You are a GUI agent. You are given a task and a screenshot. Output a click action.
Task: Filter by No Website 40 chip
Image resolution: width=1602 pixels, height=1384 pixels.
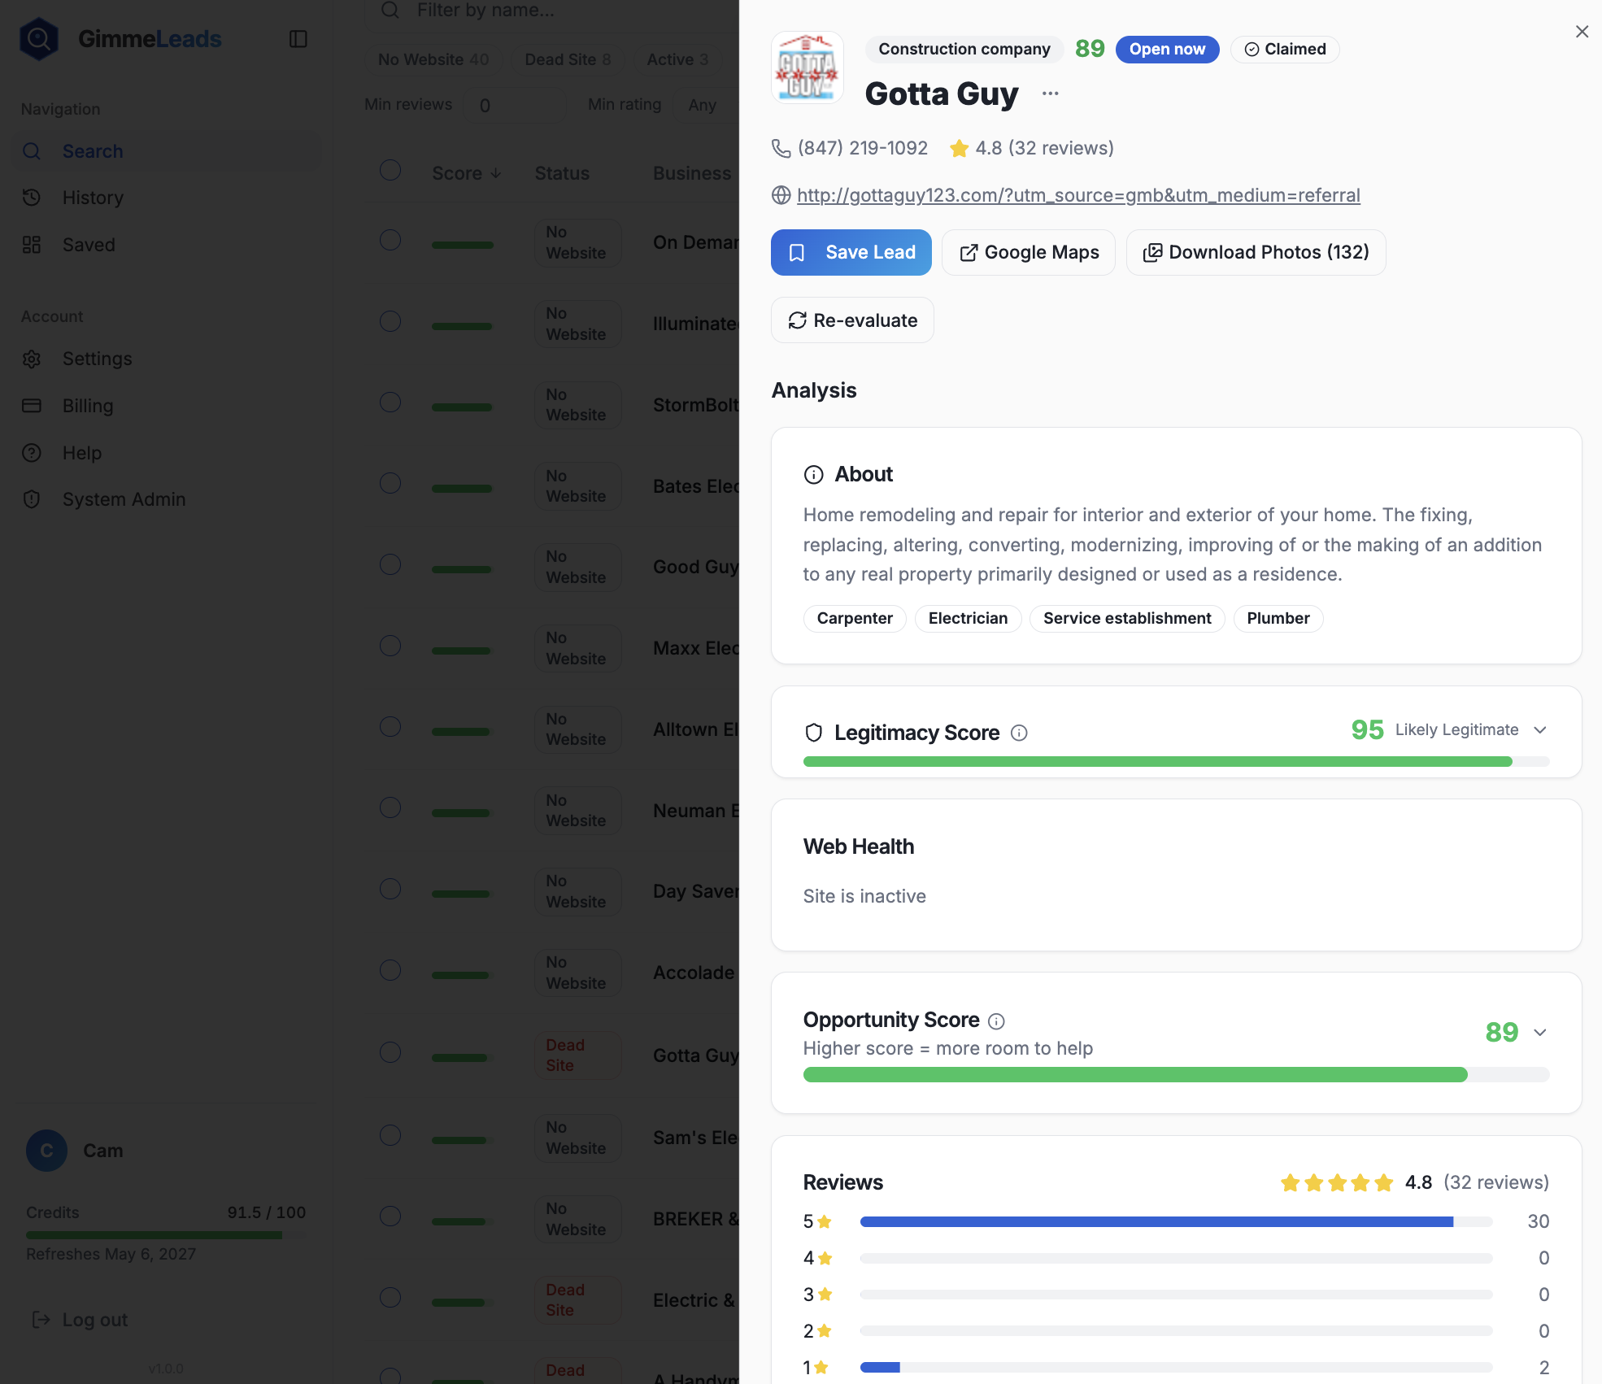[433, 59]
